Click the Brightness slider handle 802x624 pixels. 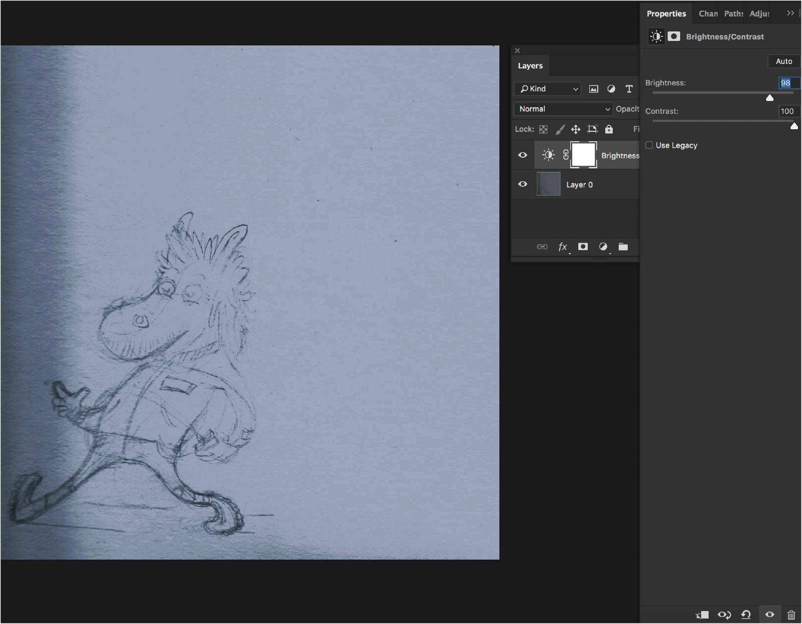point(770,98)
